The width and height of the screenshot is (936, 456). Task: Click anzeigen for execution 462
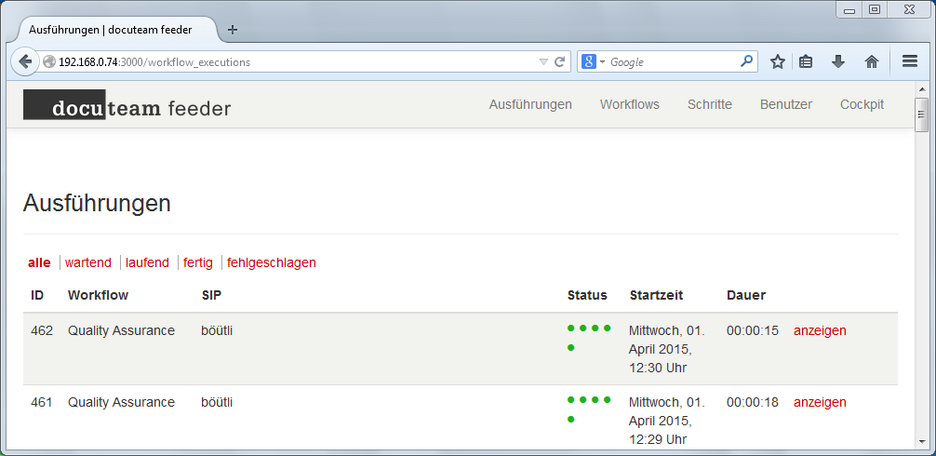[820, 330]
